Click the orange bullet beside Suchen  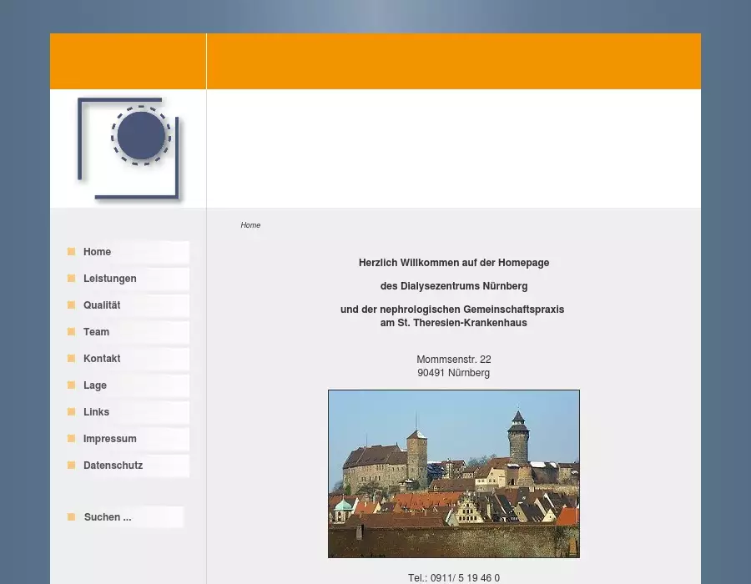tap(72, 517)
